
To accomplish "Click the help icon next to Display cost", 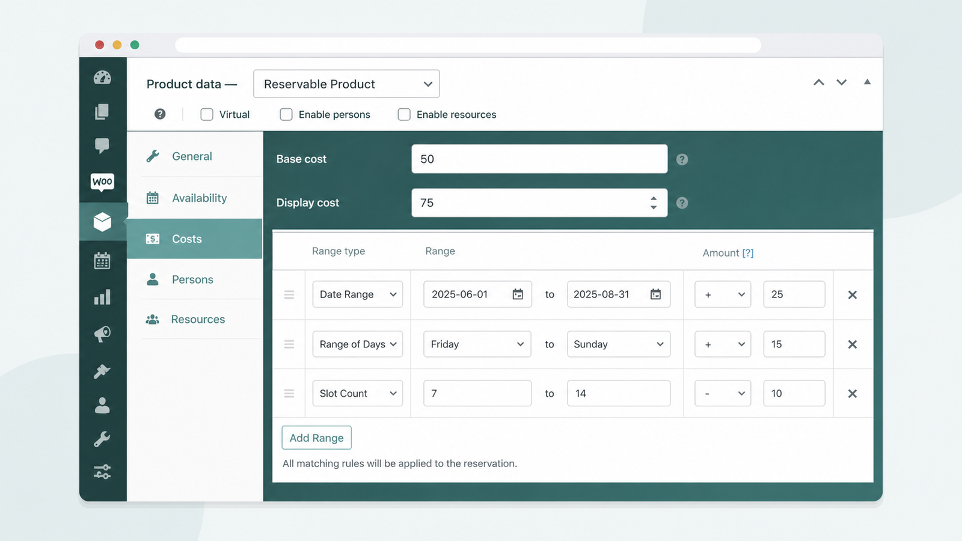I will [682, 203].
